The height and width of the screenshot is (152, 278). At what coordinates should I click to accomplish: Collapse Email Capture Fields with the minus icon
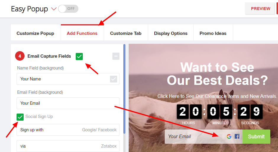(116, 56)
